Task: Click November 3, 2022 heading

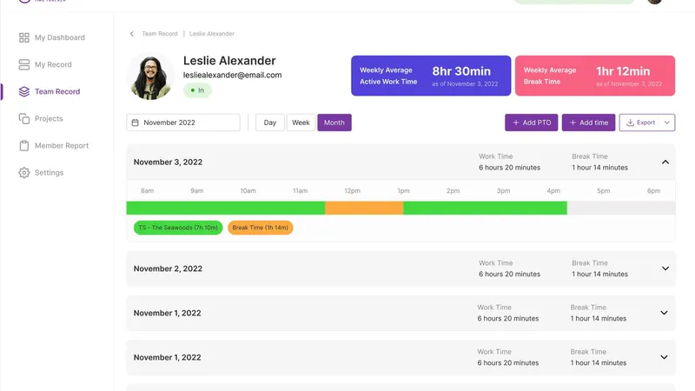Action: point(168,162)
